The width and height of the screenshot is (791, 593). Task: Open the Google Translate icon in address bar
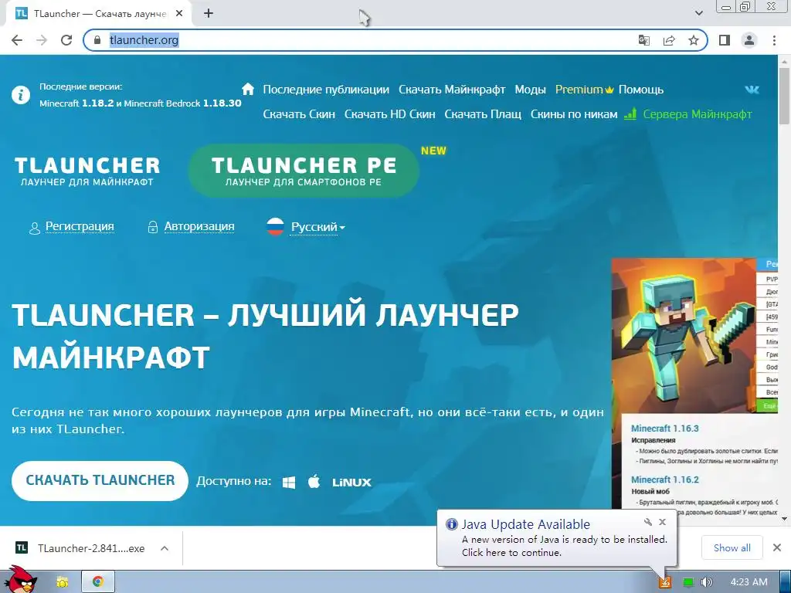click(643, 40)
